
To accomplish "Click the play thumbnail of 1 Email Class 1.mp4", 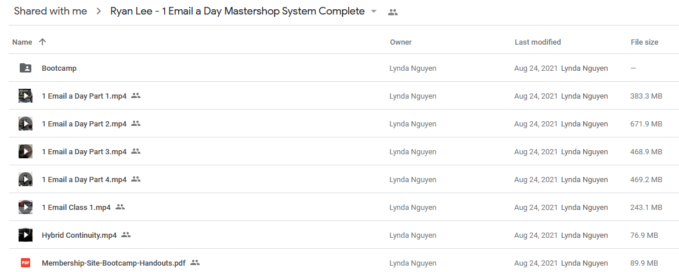I will point(26,207).
